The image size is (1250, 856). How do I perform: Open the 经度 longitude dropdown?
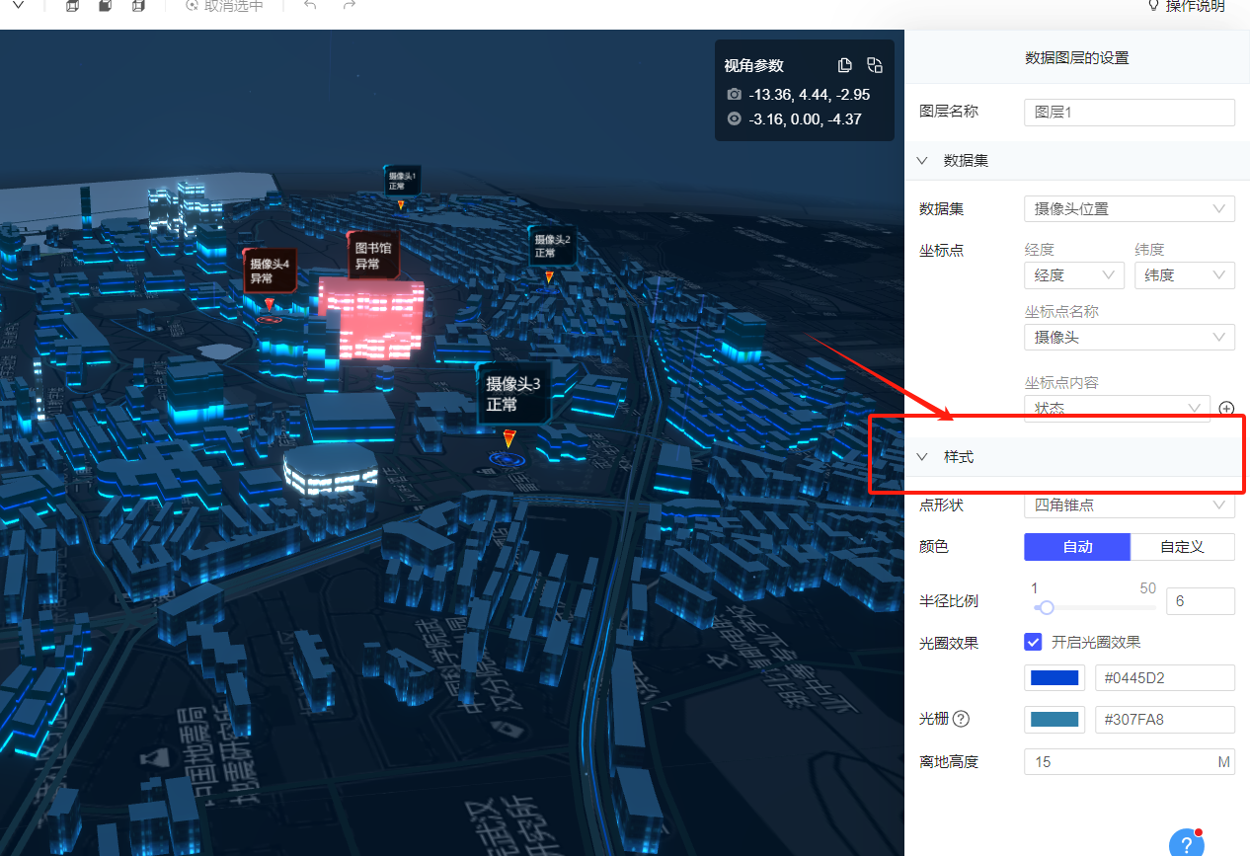[x=1074, y=275]
